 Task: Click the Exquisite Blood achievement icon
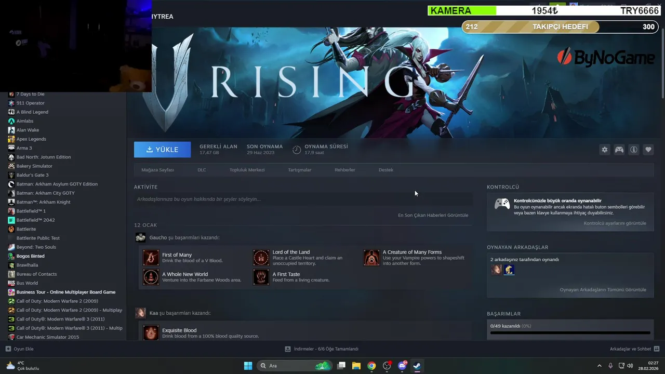(151, 332)
